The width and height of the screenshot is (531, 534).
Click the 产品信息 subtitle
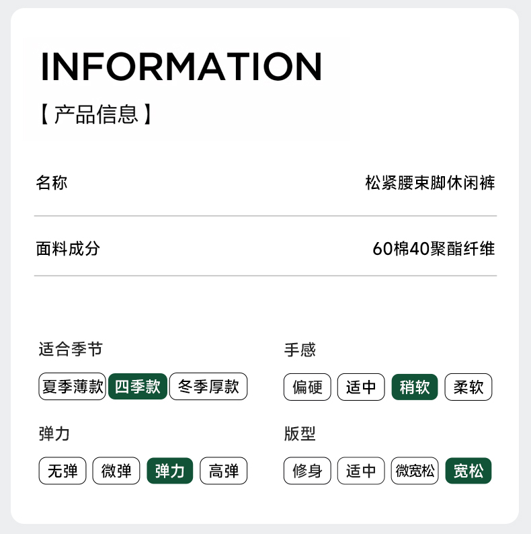(x=95, y=114)
